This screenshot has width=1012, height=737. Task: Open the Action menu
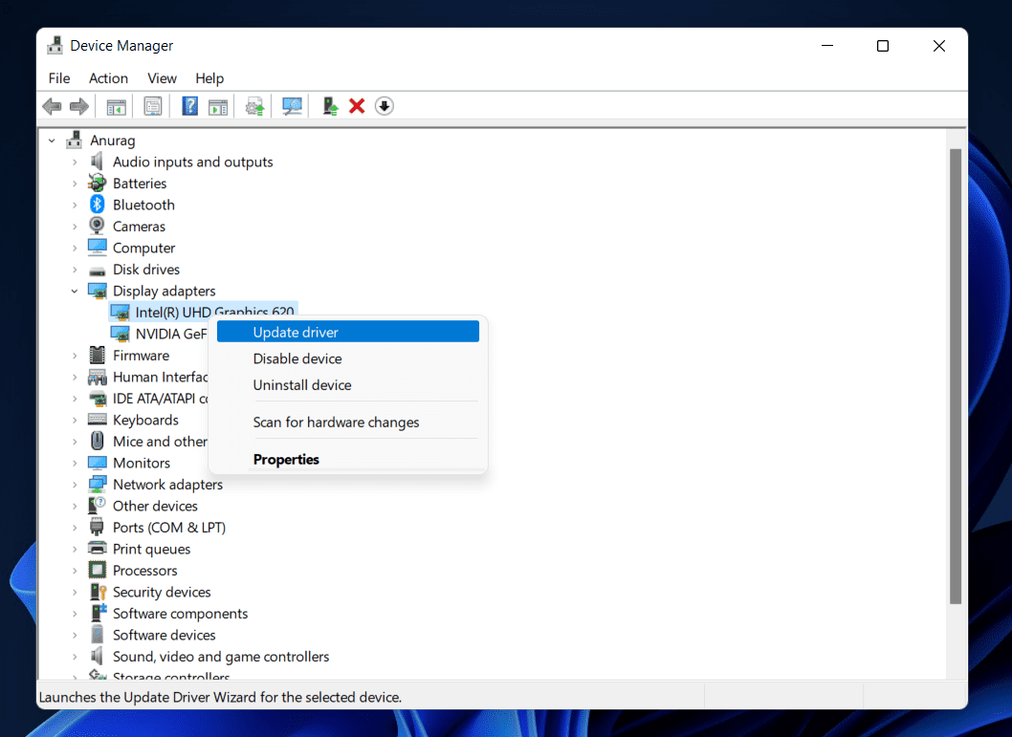click(108, 78)
